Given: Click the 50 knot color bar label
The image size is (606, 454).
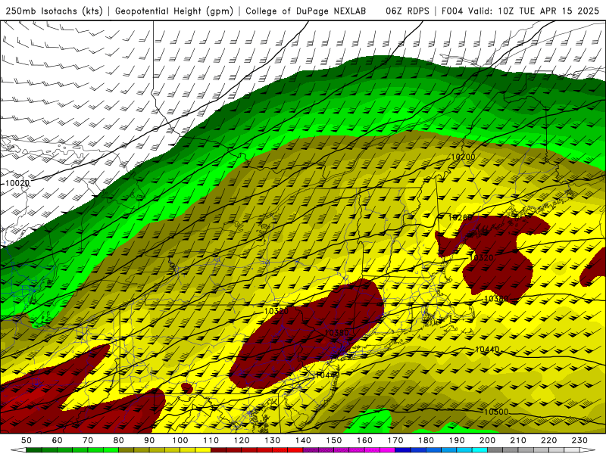Looking at the screenshot, I should [x=27, y=440].
